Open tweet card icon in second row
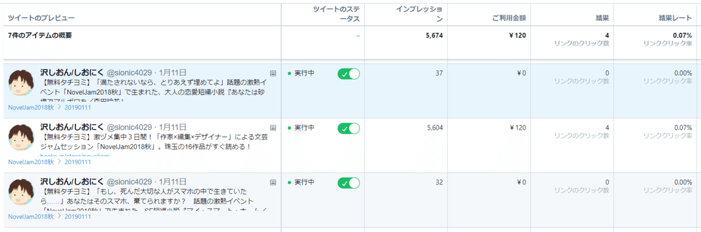This screenshot has height=232, width=701. click(273, 127)
